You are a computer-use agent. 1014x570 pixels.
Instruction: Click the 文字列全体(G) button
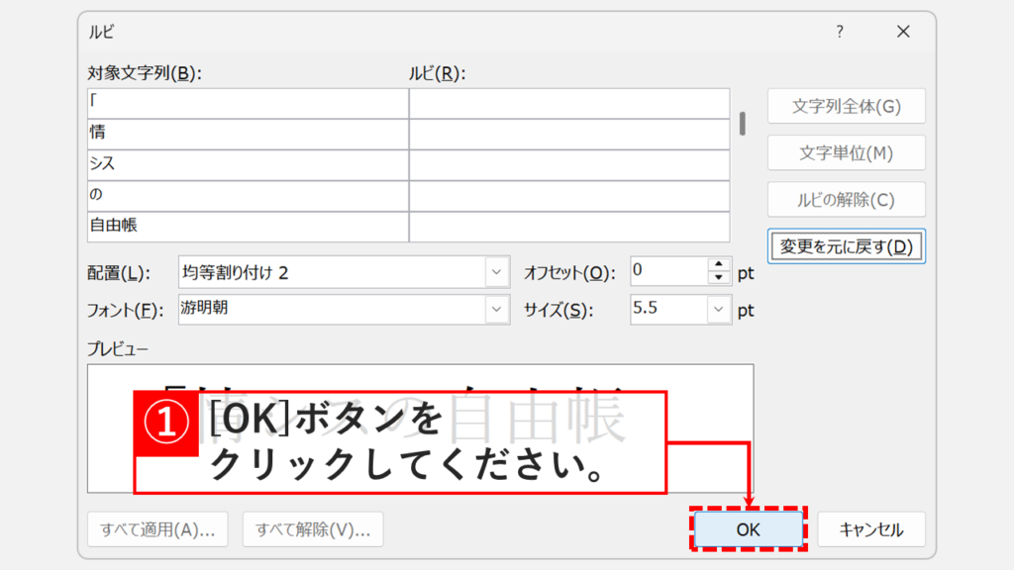pyautogui.click(x=846, y=106)
